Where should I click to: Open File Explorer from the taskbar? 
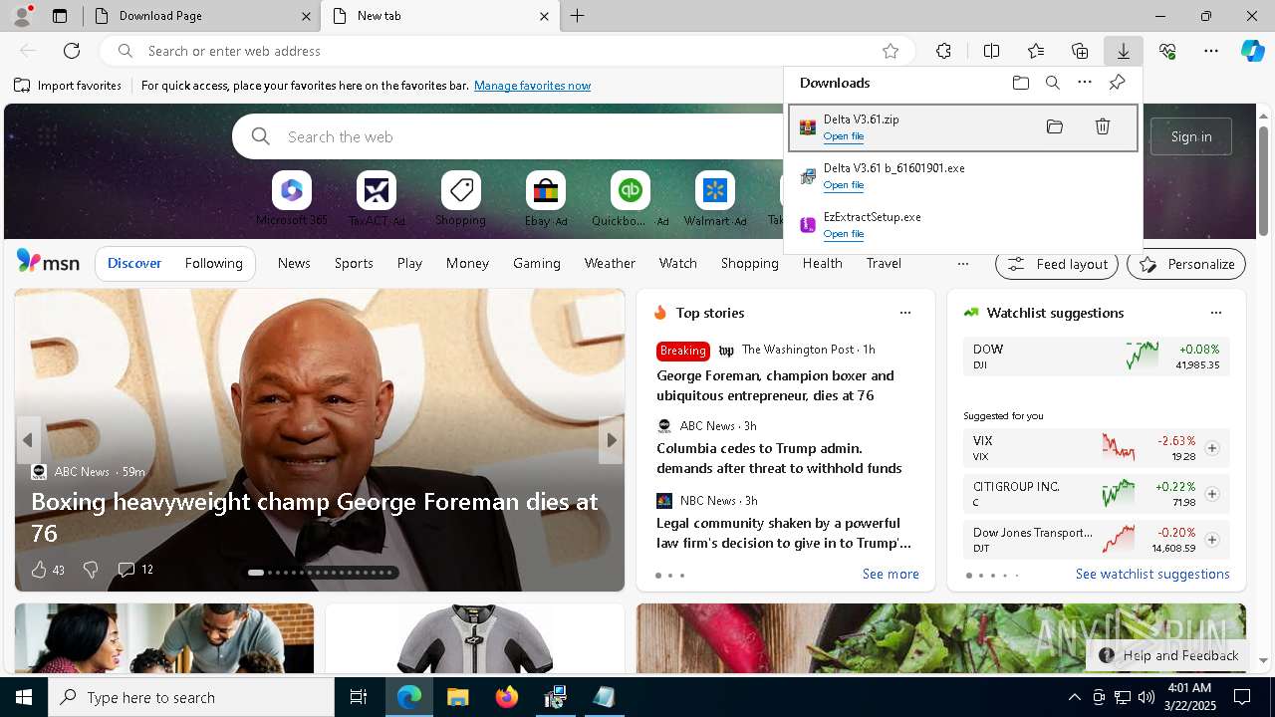pyautogui.click(x=457, y=697)
